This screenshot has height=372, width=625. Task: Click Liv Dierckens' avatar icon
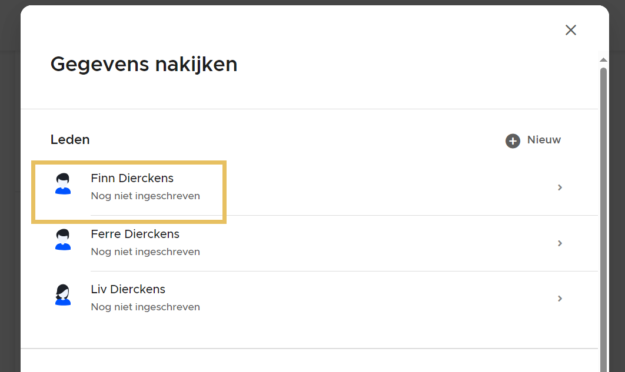point(63,295)
